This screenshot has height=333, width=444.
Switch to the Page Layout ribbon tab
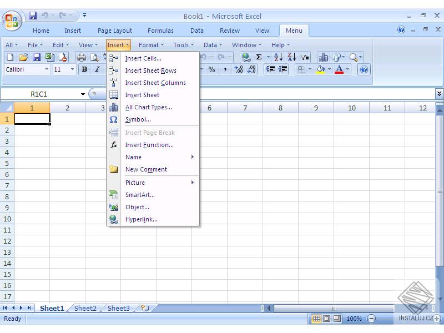click(115, 31)
